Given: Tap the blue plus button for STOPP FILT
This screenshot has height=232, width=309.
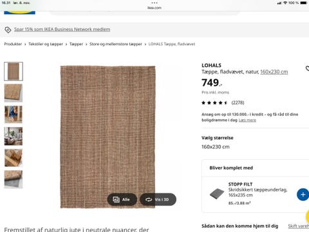Looking at the screenshot, I should coord(303,195).
